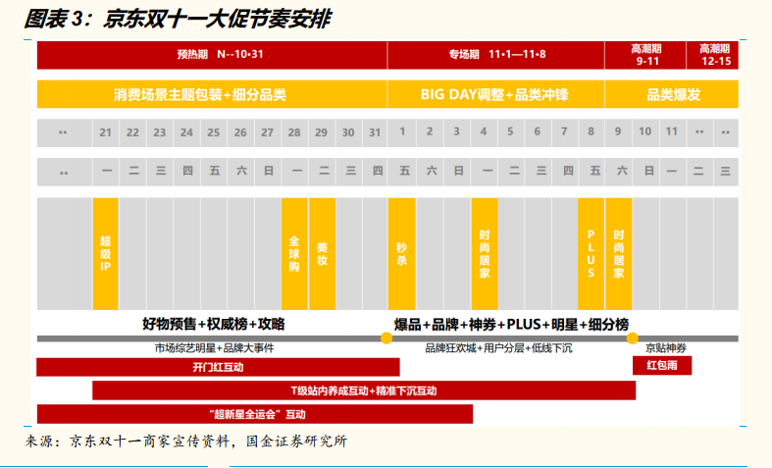
Task: Select the "超新星全运会"互动 red bar
Action: (x=255, y=414)
